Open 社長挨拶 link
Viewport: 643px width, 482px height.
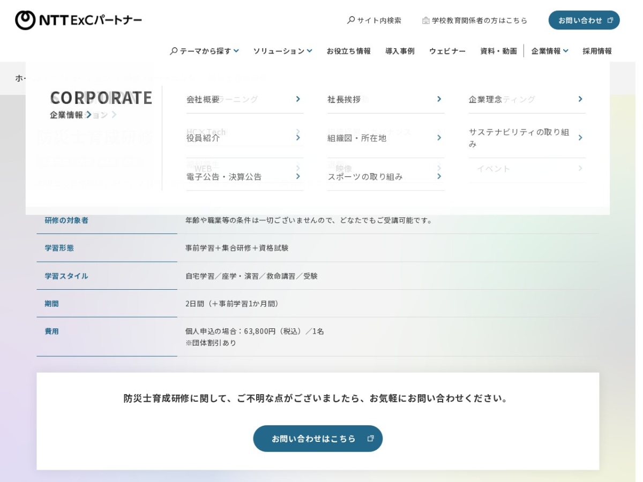tap(386, 99)
